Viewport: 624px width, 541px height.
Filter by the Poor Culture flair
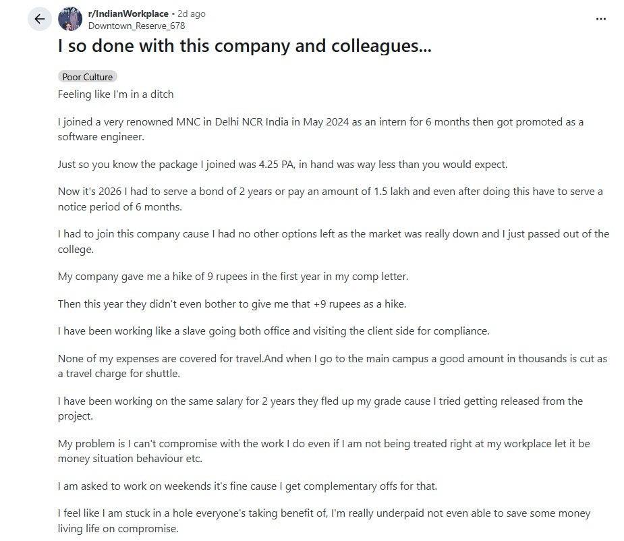[x=88, y=77]
